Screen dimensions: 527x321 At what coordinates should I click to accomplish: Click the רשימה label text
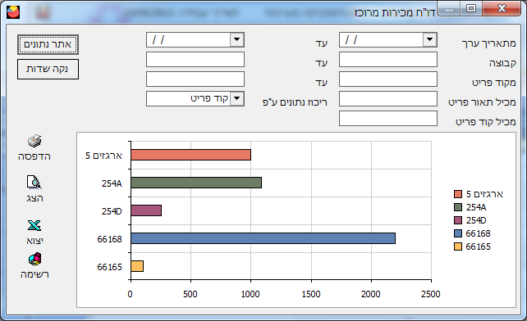(x=34, y=274)
